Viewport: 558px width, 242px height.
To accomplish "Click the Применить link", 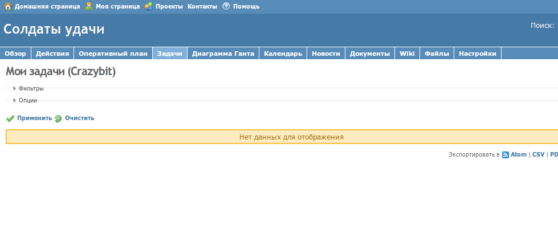I will pyautogui.click(x=35, y=118).
